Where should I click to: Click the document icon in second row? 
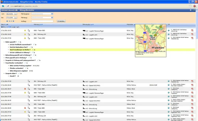[29, 34]
